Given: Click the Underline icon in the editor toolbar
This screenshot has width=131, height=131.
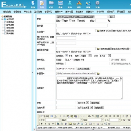Looking at the screenshot, I should [49, 124].
